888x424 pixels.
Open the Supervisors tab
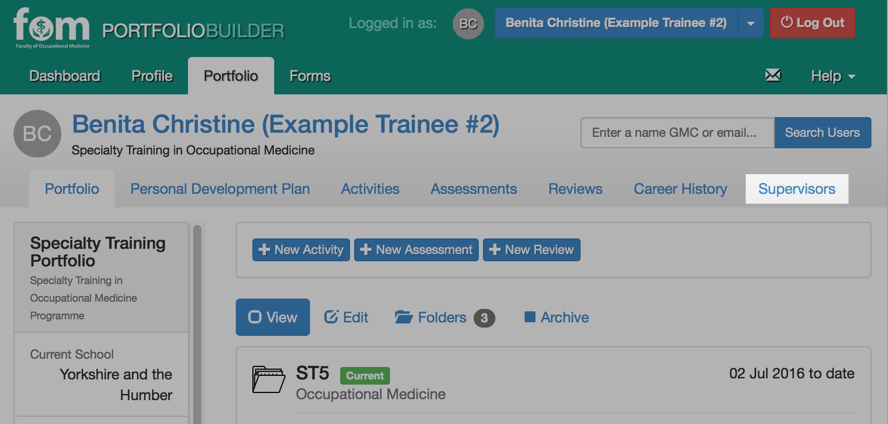(797, 189)
